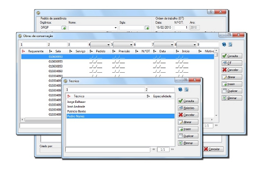
Task: Focus filter field 1 in Obras de conservação
Action: 35,45
